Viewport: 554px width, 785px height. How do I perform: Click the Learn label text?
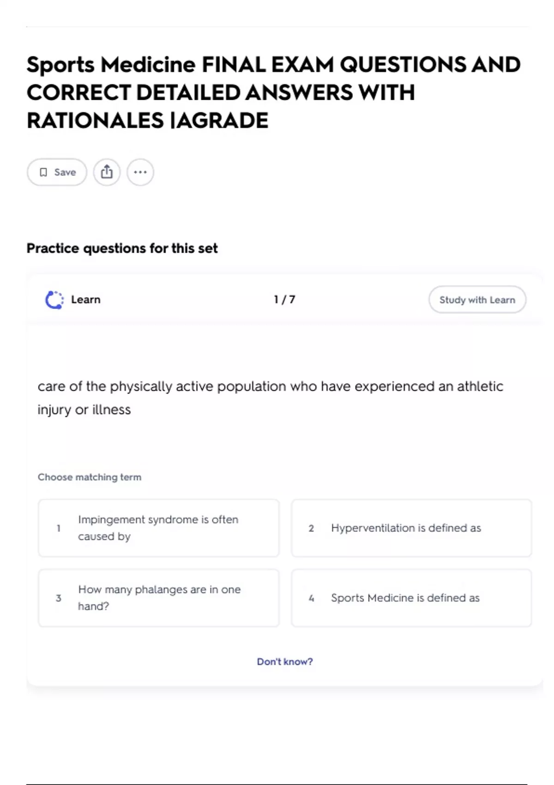pyautogui.click(x=86, y=300)
